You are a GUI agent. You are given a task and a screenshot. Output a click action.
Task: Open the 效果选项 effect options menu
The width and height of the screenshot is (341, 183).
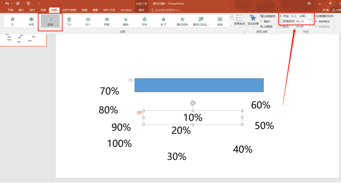(239, 21)
